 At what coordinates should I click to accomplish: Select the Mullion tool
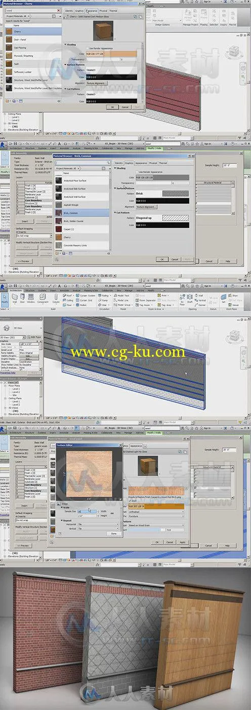tap(81, 305)
